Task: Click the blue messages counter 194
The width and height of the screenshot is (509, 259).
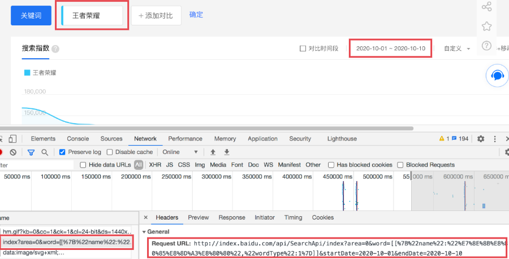Action: (460, 139)
